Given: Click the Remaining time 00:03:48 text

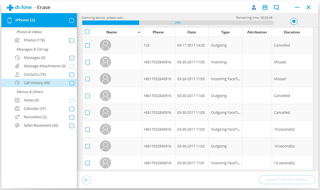Looking at the screenshot, I should click(254, 18).
